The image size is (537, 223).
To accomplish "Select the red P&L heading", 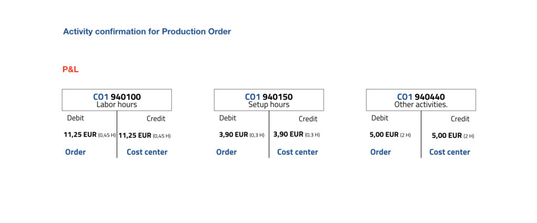I will point(70,69).
